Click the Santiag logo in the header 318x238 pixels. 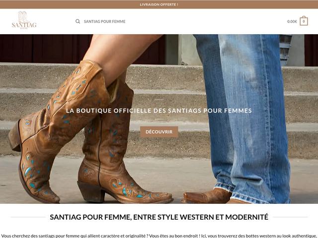point(24,20)
